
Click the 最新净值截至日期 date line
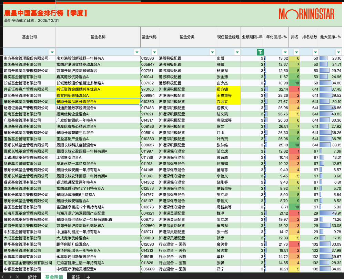pos(31,20)
